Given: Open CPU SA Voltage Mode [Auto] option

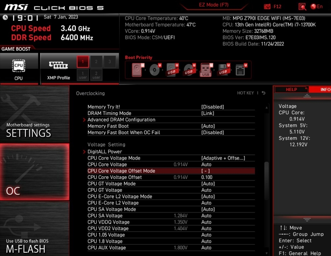Looking at the screenshot, I should (171, 209).
